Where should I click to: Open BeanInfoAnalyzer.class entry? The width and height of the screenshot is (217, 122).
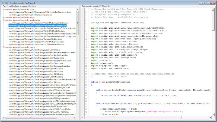[39, 55]
